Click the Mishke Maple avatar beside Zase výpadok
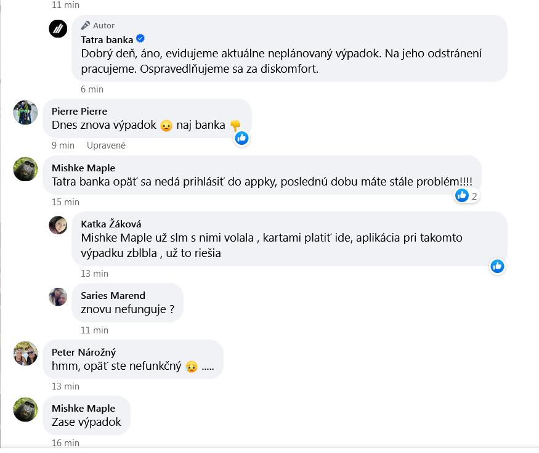 click(25, 409)
